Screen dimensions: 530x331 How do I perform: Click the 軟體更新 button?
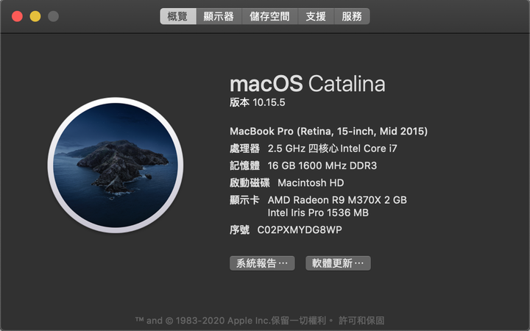[338, 263]
